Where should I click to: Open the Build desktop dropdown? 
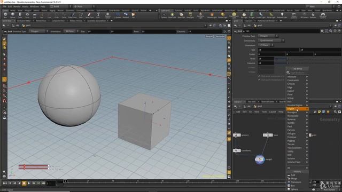60,6
